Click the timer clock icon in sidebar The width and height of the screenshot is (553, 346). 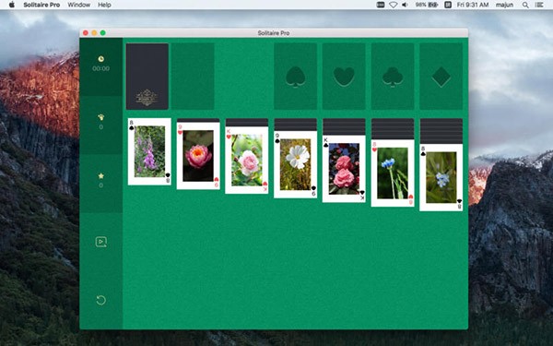pos(100,59)
